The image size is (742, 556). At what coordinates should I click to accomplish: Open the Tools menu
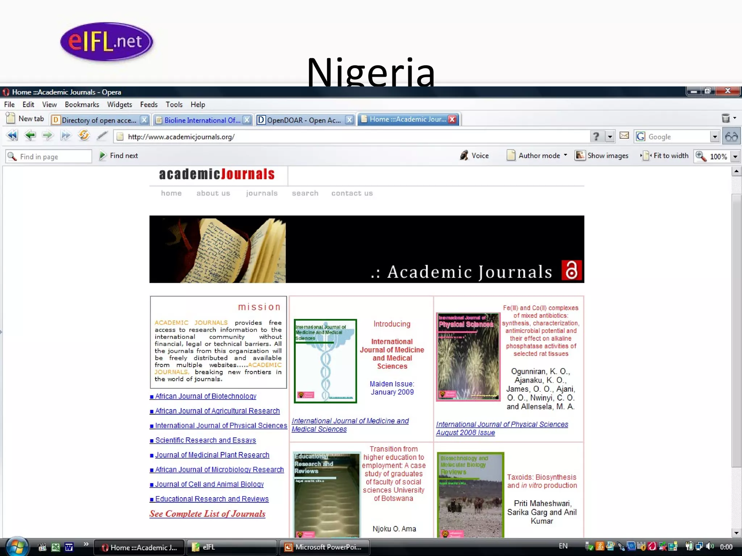(x=174, y=105)
